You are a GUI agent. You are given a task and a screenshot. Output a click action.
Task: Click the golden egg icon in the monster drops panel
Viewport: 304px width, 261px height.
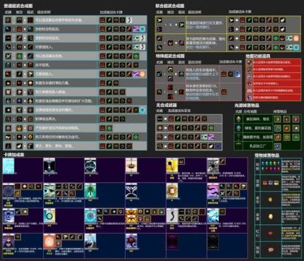pyautogui.click(x=271, y=217)
